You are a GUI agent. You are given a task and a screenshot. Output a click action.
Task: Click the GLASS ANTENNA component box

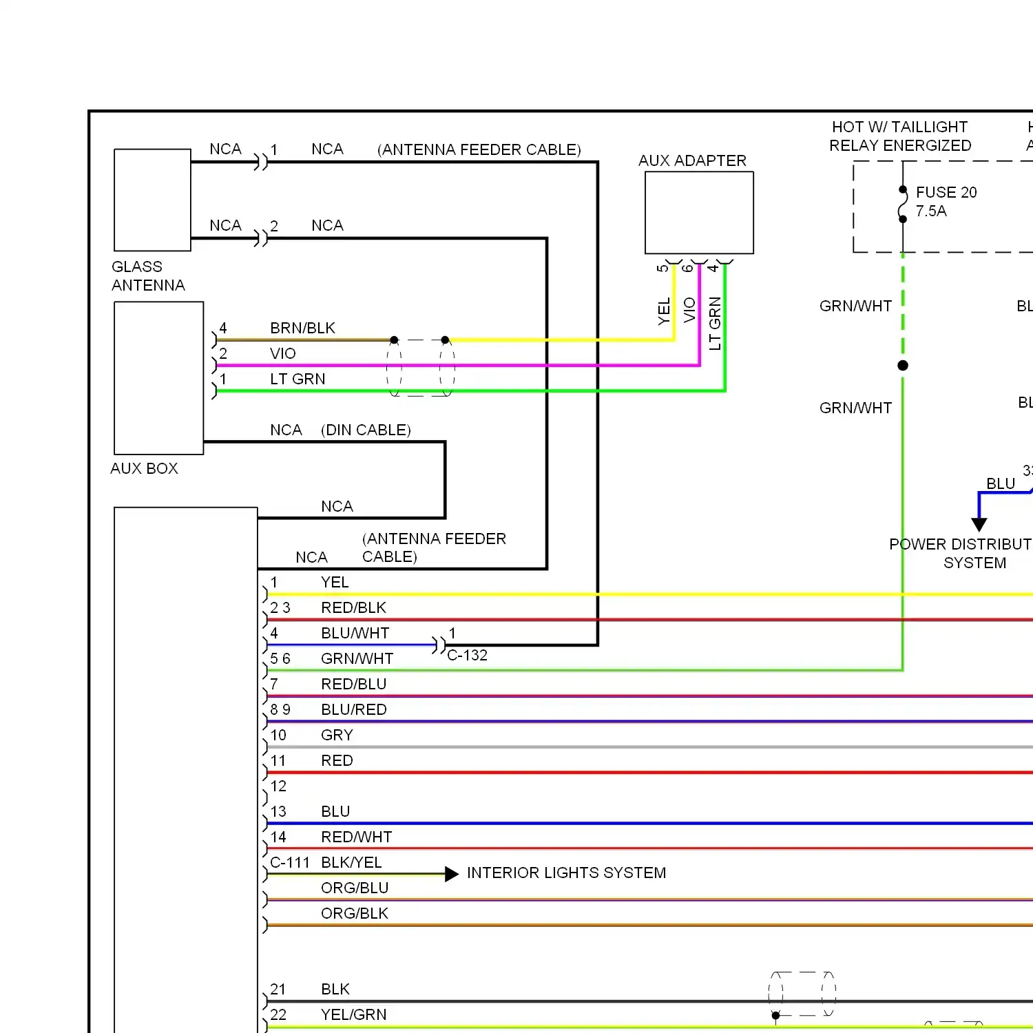(152, 200)
